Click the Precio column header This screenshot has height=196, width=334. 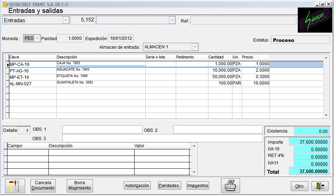pos(256,57)
